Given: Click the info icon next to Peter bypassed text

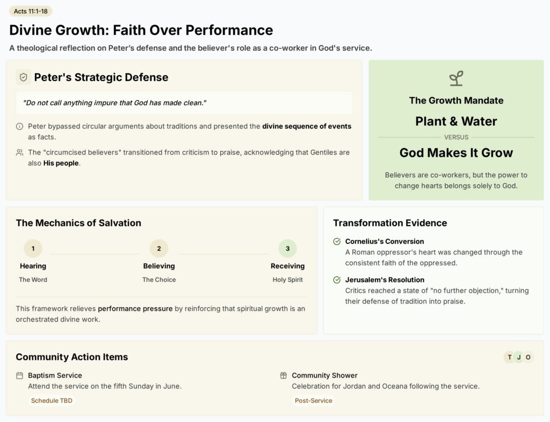Looking at the screenshot, I should 20,127.
